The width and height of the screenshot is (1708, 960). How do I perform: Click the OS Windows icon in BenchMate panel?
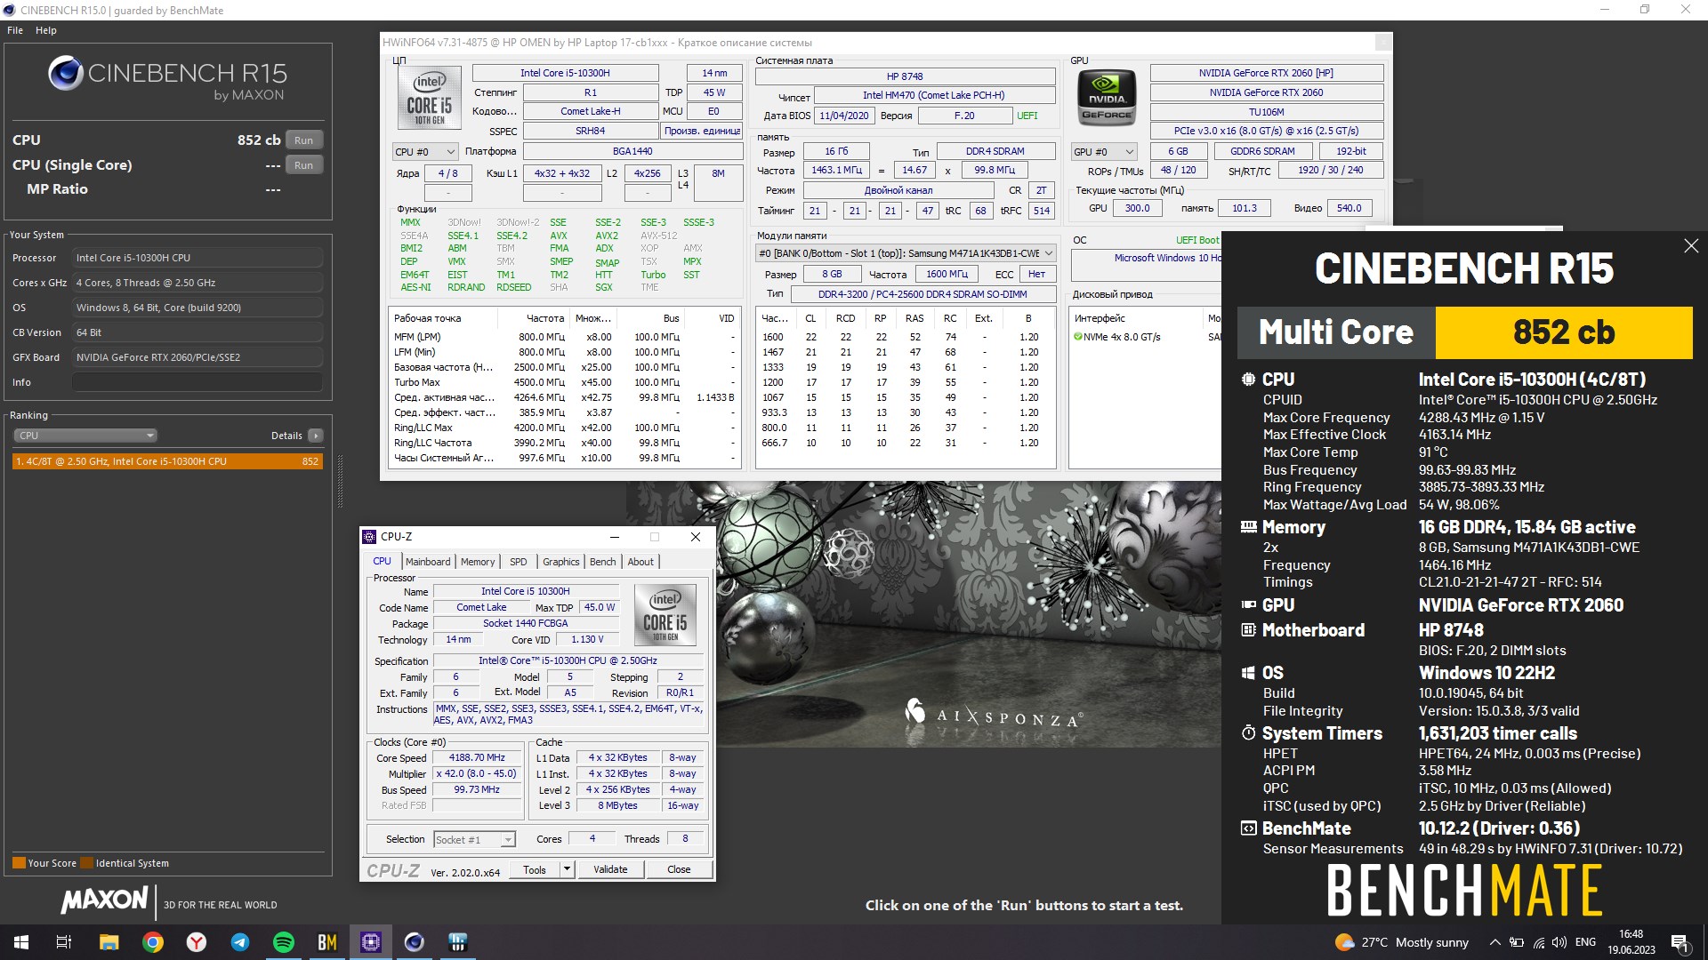click(1248, 673)
